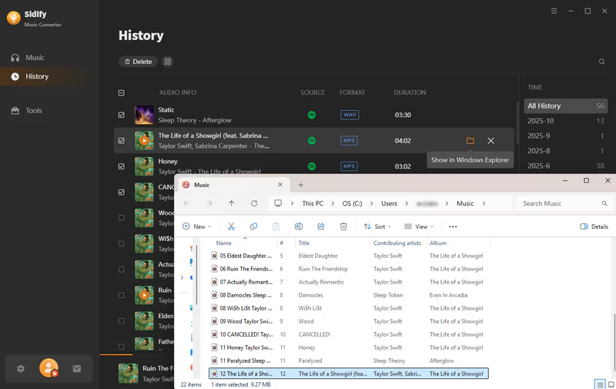Sort by Contributing artists column
Screen dimensions: 616x389
tap(397, 243)
